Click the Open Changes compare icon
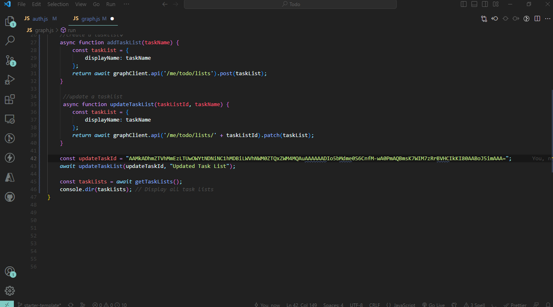This screenshot has width=553, height=307. 484,19
